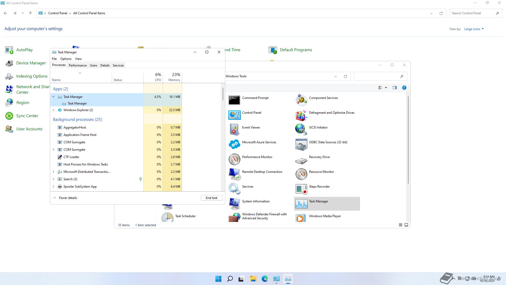
Task: Switch to the Users tab
Action: point(94,65)
